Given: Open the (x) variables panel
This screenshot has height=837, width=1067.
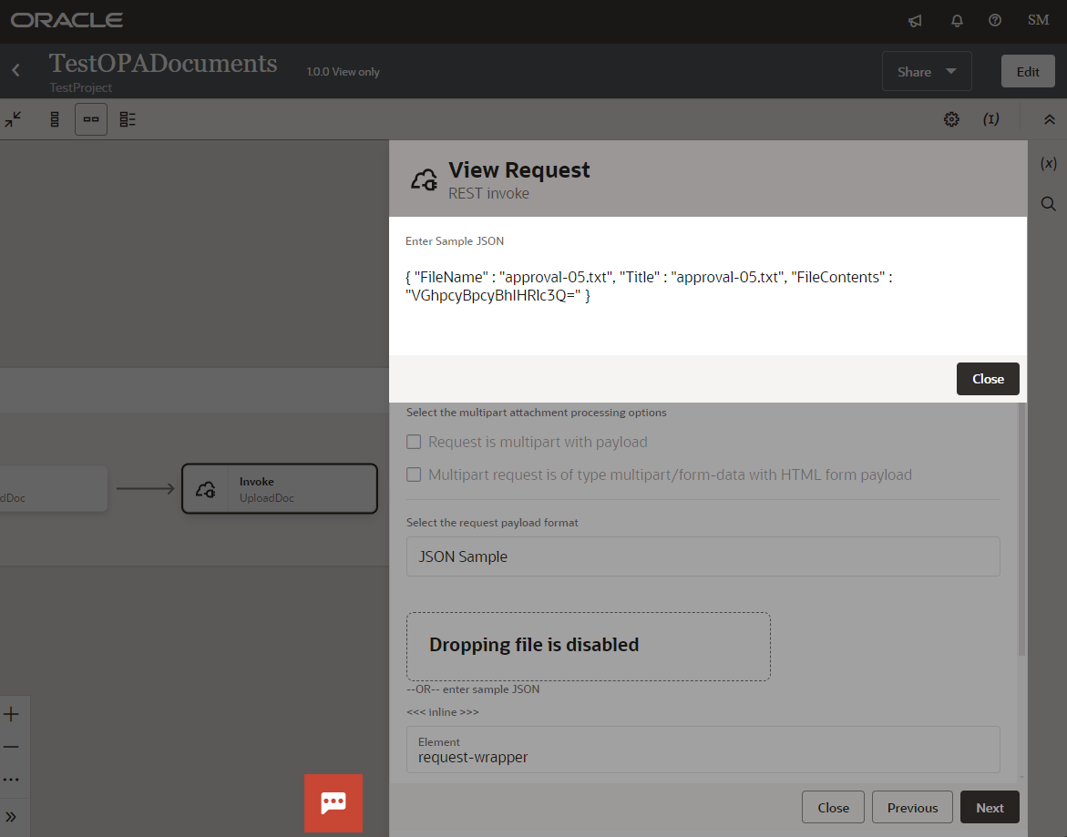Looking at the screenshot, I should (1048, 162).
